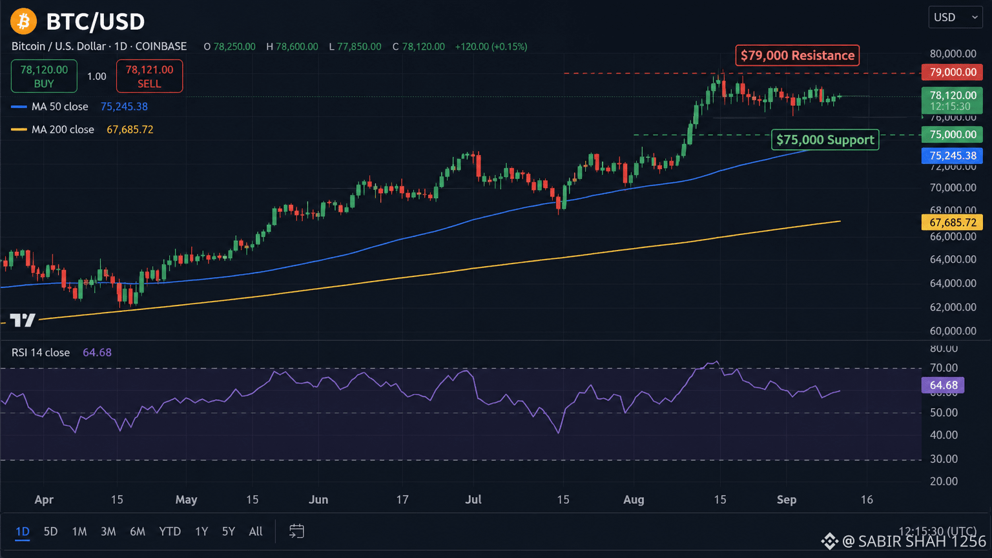Select the 1M time range
This screenshot has height=558, width=992.
coord(79,532)
